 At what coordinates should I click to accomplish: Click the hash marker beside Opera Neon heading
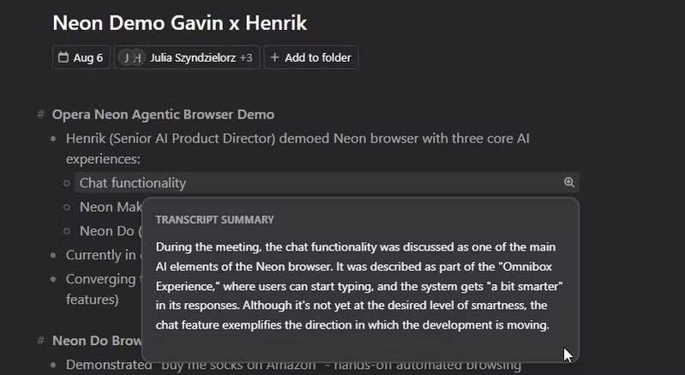[x=40, y=114]
